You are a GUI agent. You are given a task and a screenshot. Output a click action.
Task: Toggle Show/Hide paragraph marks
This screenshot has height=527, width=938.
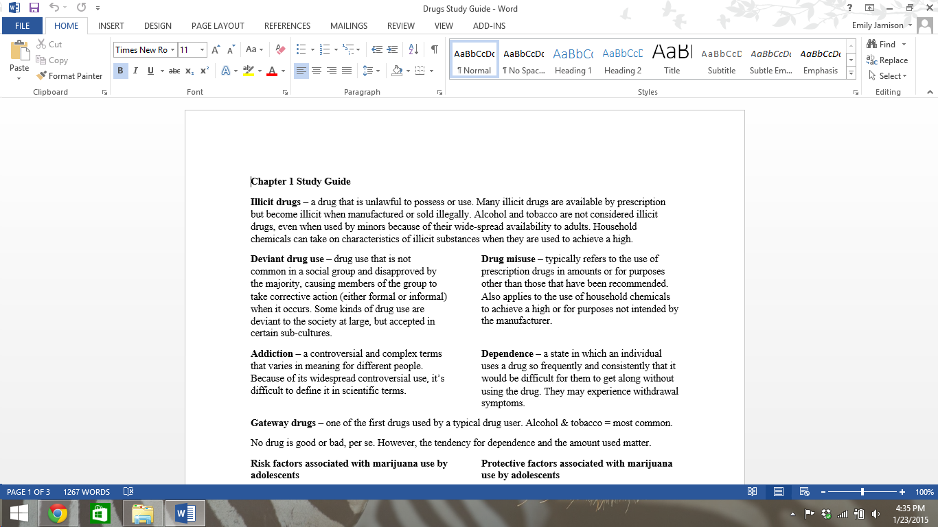point(435,49)
